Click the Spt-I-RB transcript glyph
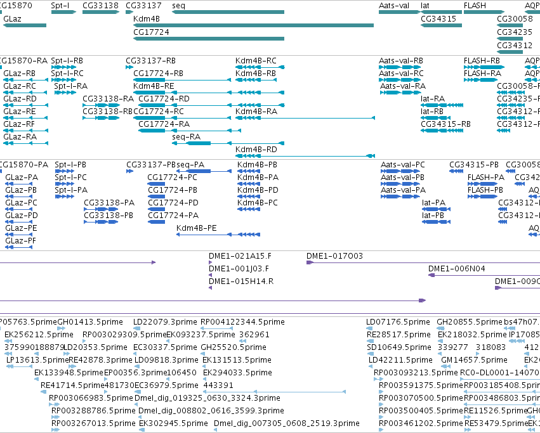 pyautogui.click(x=63, y=67)
